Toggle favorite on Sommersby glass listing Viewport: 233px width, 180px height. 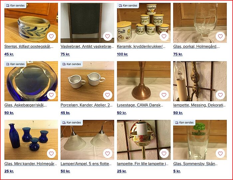220,153
